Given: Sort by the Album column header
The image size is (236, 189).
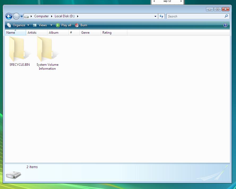Looking at the screenshot, I should pyautogui.click(x=58, y=32).
